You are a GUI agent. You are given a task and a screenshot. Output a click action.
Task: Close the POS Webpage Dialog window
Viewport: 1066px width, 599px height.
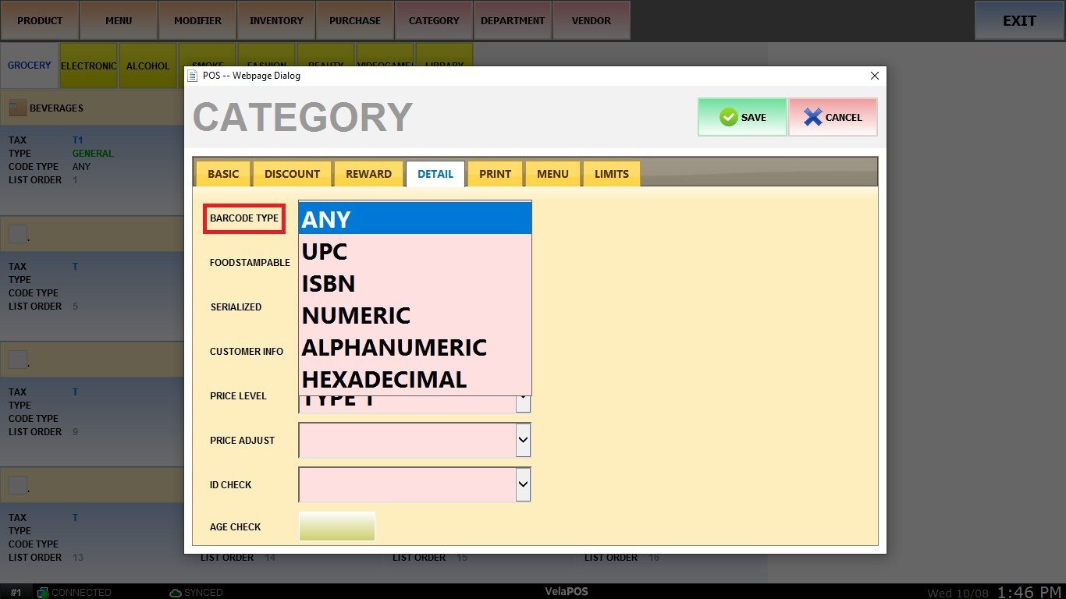(874, 76)
